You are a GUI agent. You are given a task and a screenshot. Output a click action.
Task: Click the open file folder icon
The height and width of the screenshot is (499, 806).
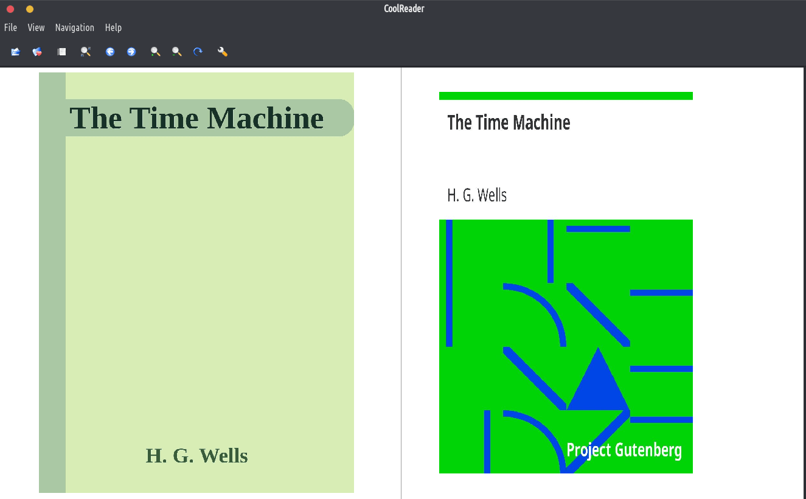[16, 52]
